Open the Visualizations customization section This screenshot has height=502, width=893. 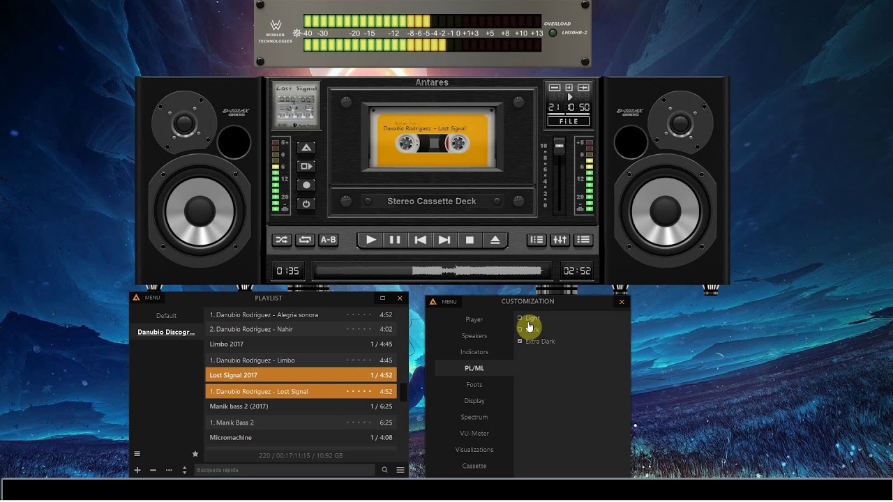(474, 450)
